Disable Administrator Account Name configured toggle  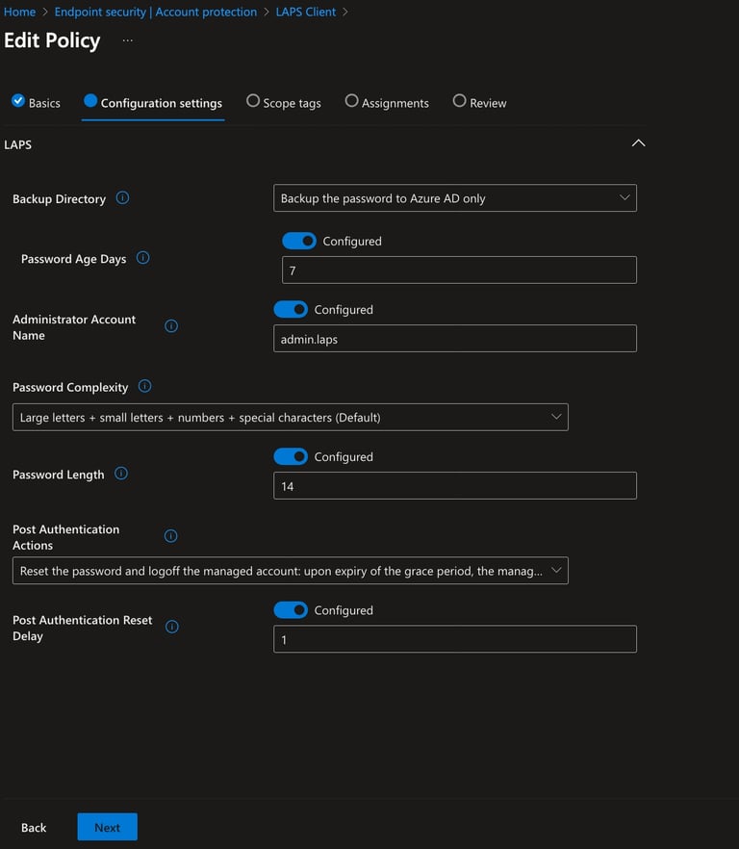coord(291,310)
